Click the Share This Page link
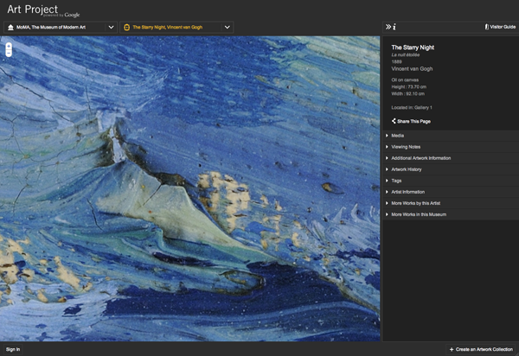The width and height of the screenshot is (519, 356). coord(411,121)
